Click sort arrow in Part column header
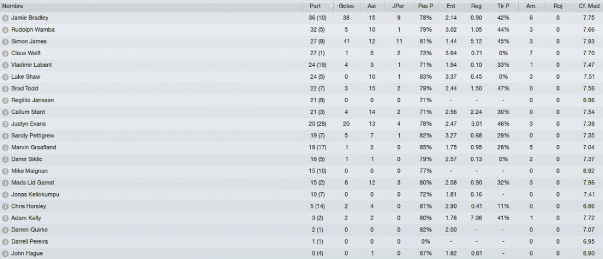The width and height of the screenshot is (603, 259). (331, 6)
